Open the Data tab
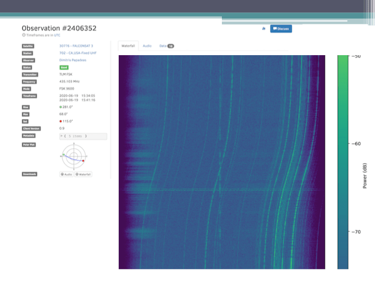This screenshot has height=281, width=375. click(163, 46)
